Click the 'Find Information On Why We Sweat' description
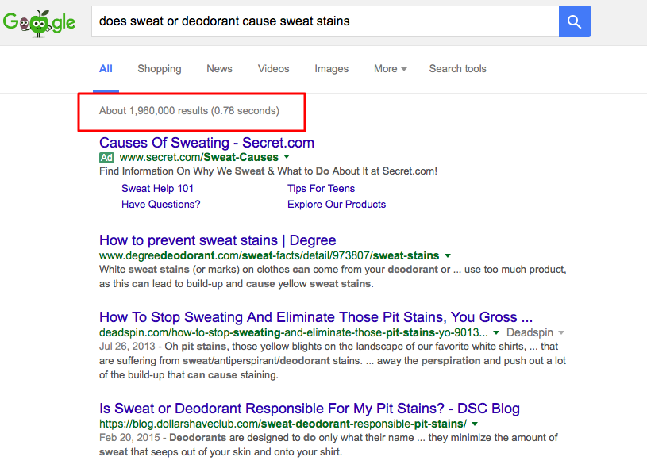Screen dimensions: 647x468 (x=268, y=171)
